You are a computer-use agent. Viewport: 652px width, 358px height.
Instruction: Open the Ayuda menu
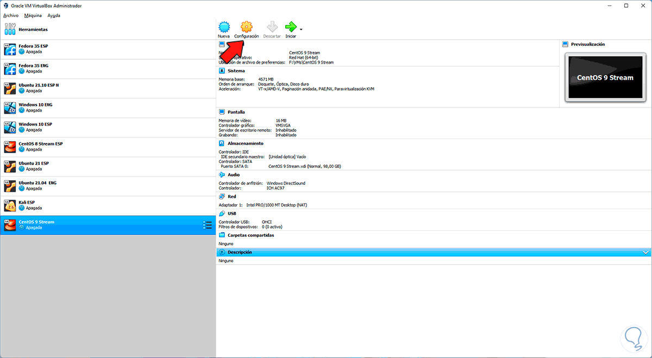coord(54,15)
